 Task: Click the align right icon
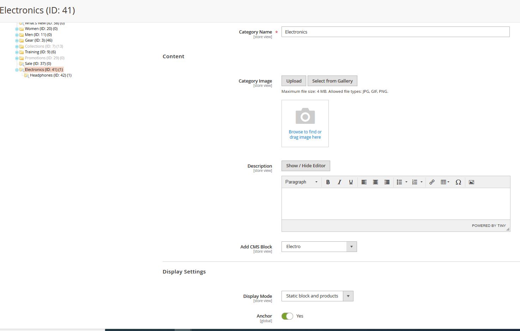point(387,182)
